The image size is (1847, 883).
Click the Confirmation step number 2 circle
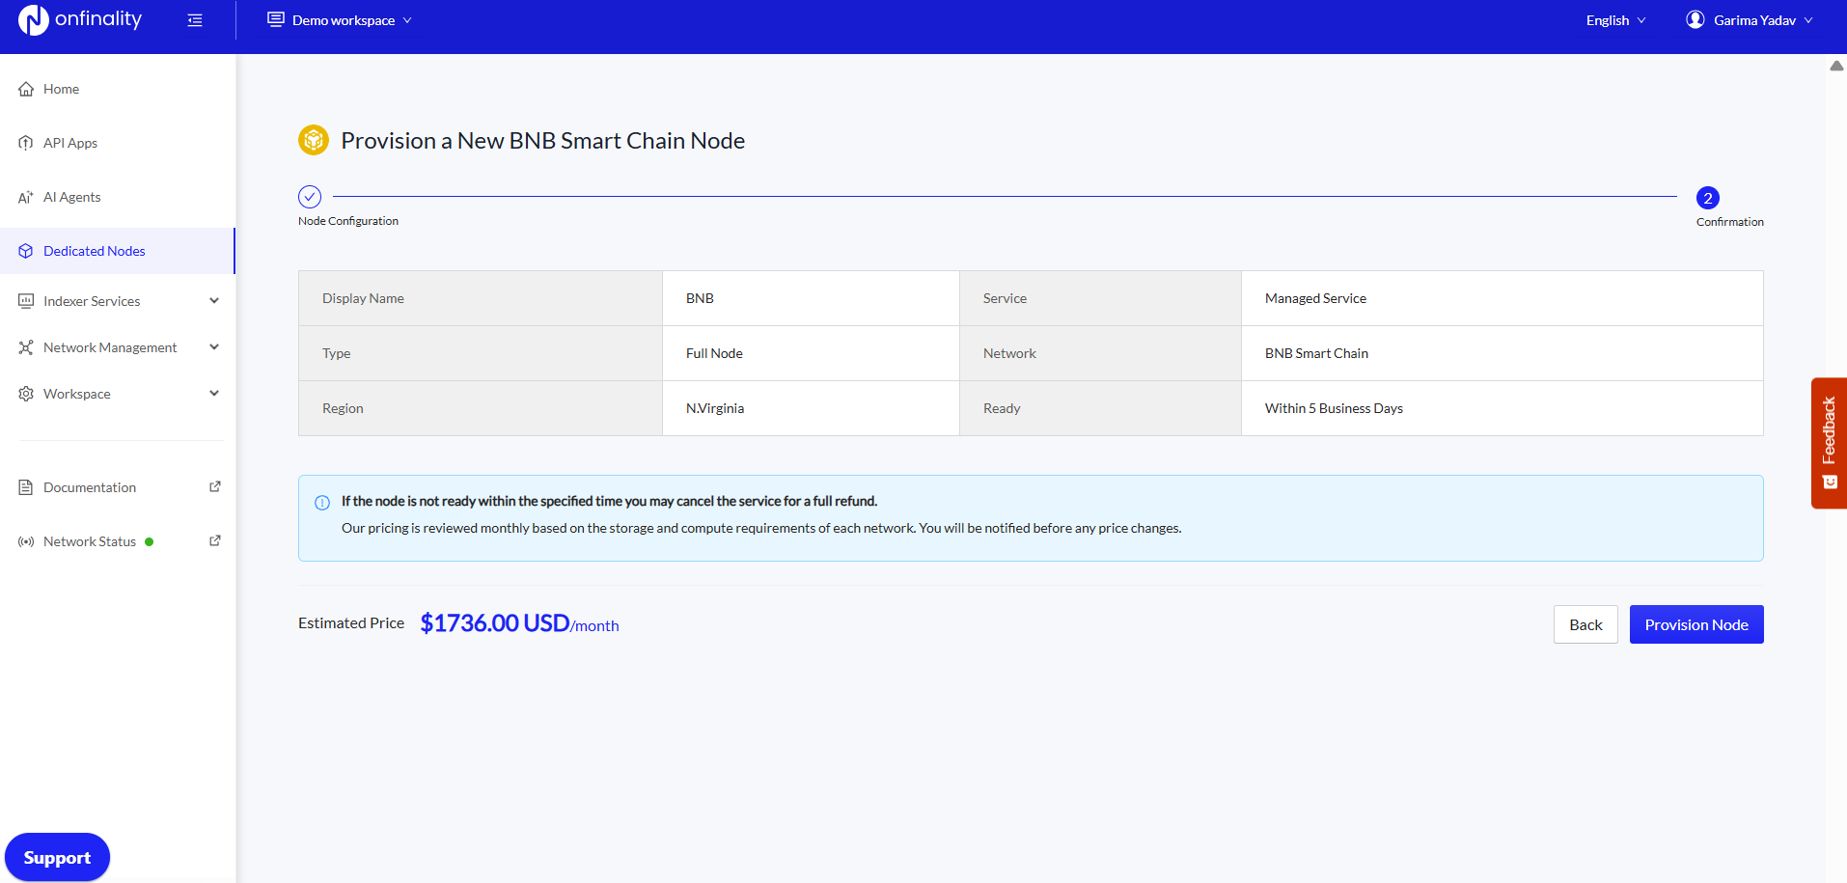coord(1708,198)
